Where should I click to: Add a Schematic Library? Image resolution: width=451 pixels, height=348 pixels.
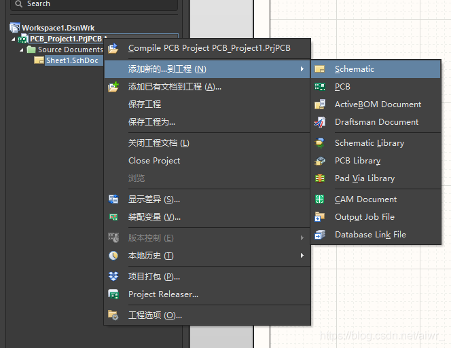pyautogui.click(x=376, y=143)
